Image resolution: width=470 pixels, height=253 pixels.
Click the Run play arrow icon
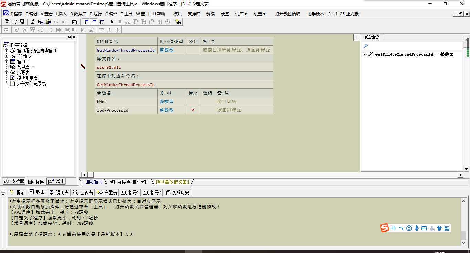pyautogui.click(x=112, y=22)
